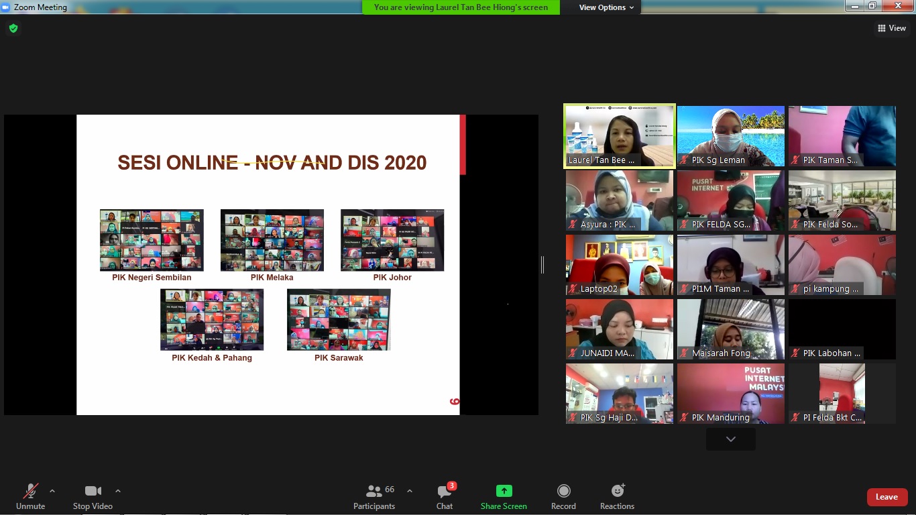This screenshot has height=515, width=916.
Task: Click the green encryption shield icon
Action: tap(13, 28)
